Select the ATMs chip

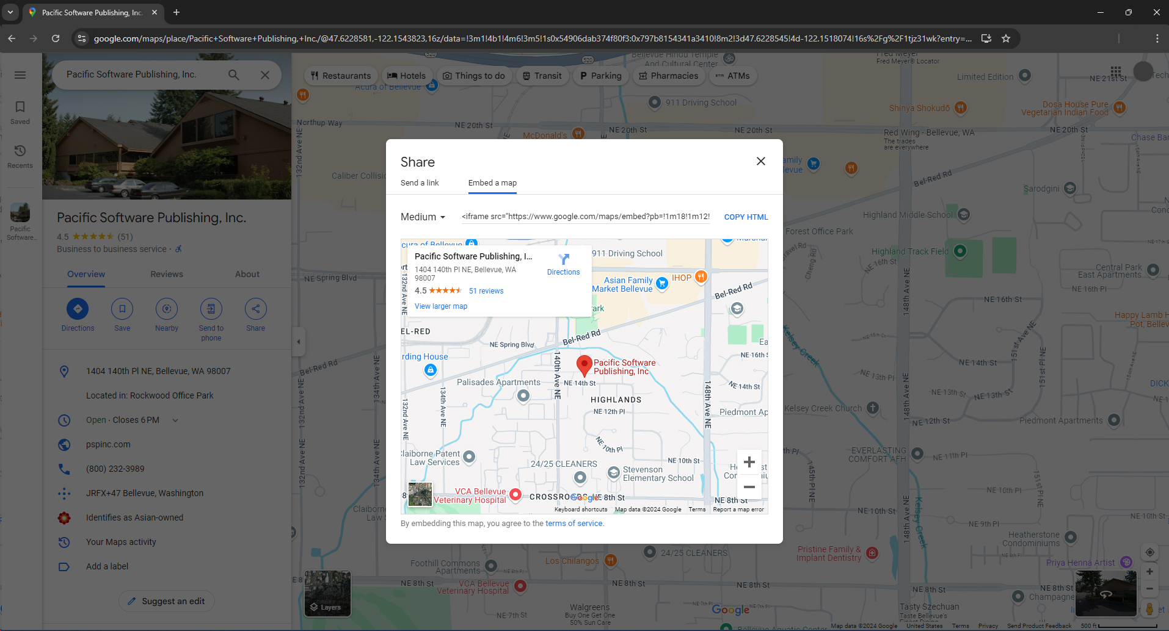tap(732, 76)
